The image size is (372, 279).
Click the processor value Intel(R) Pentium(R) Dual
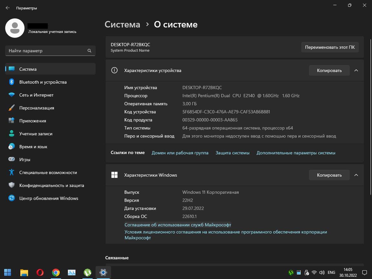point(241,96)
